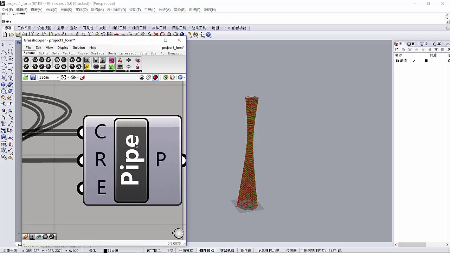Open the Grasshopper Display menu
This screenshot has width=450, height=253.
click(x=63, y=47)
